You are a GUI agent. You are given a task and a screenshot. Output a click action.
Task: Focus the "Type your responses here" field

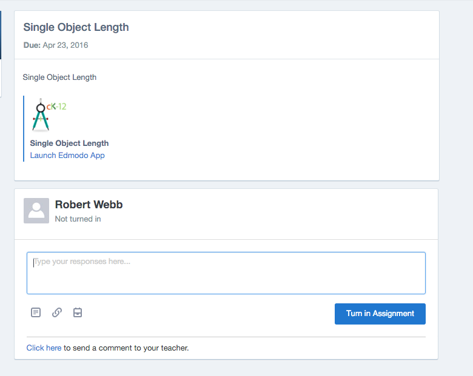coord(226,273)
